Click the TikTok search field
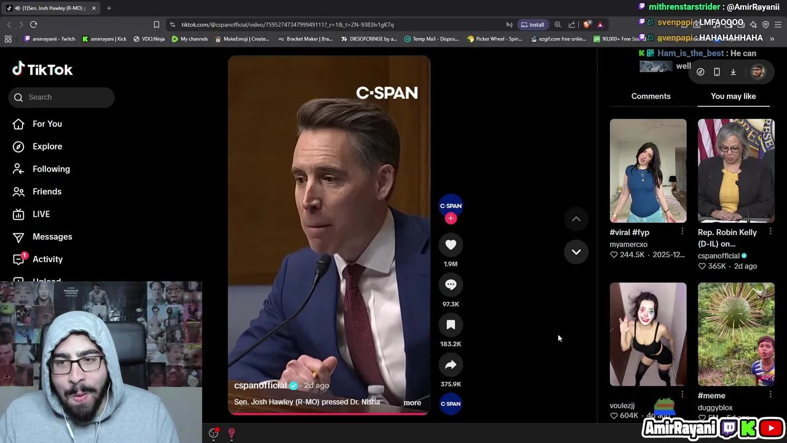This screenshot has width=787, height=443. 61,97
